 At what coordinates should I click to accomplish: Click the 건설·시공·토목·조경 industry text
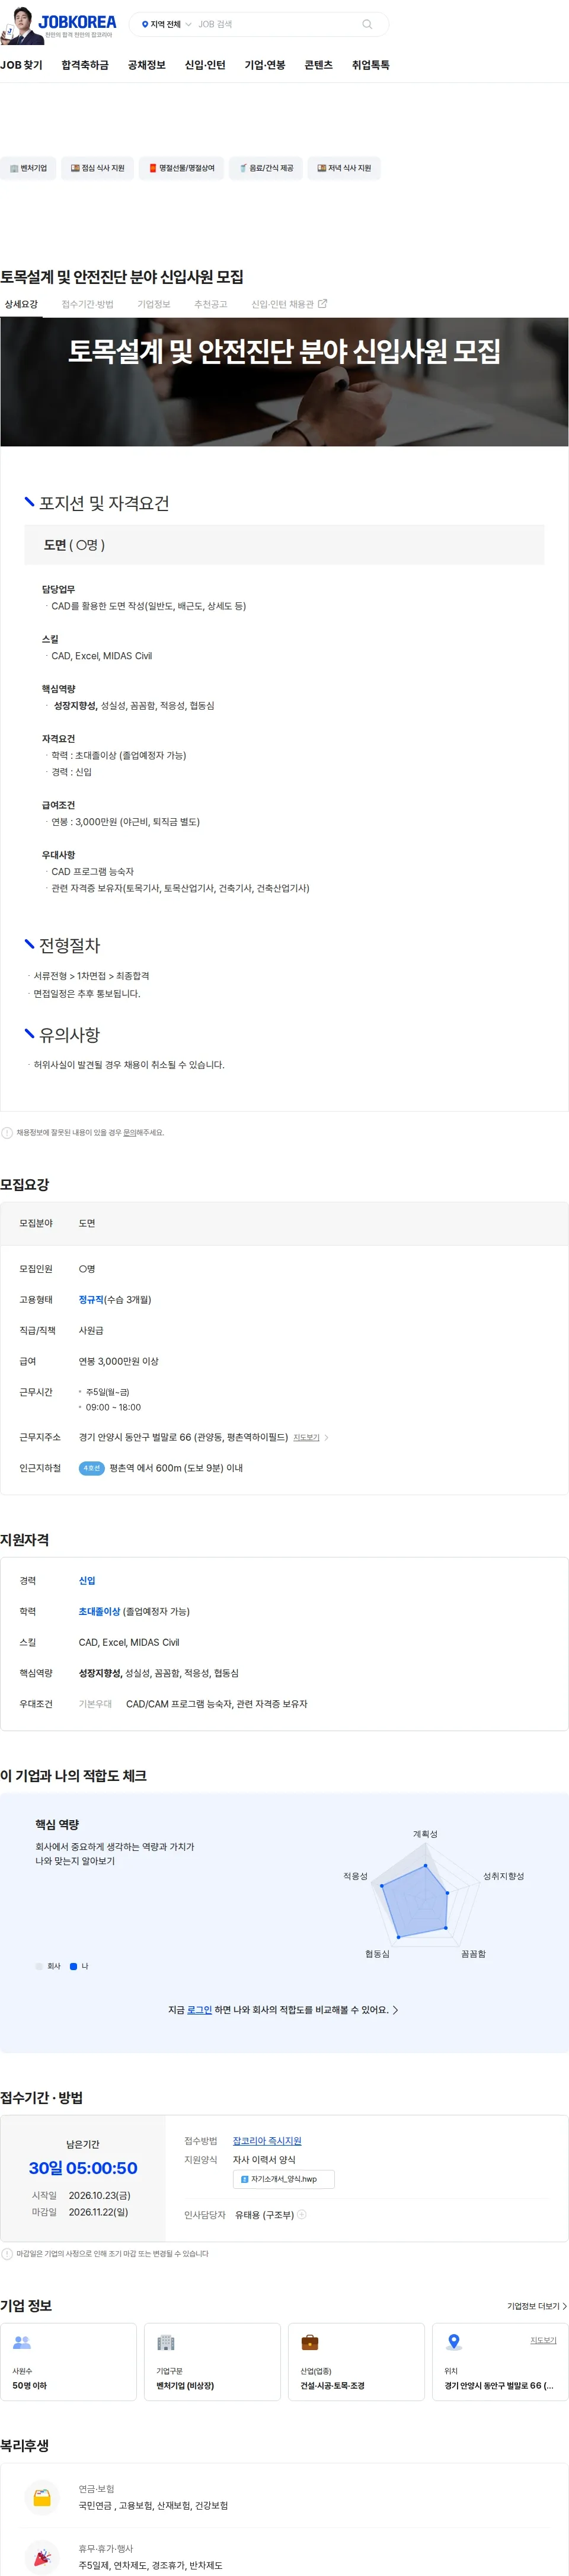(333, 2386)
